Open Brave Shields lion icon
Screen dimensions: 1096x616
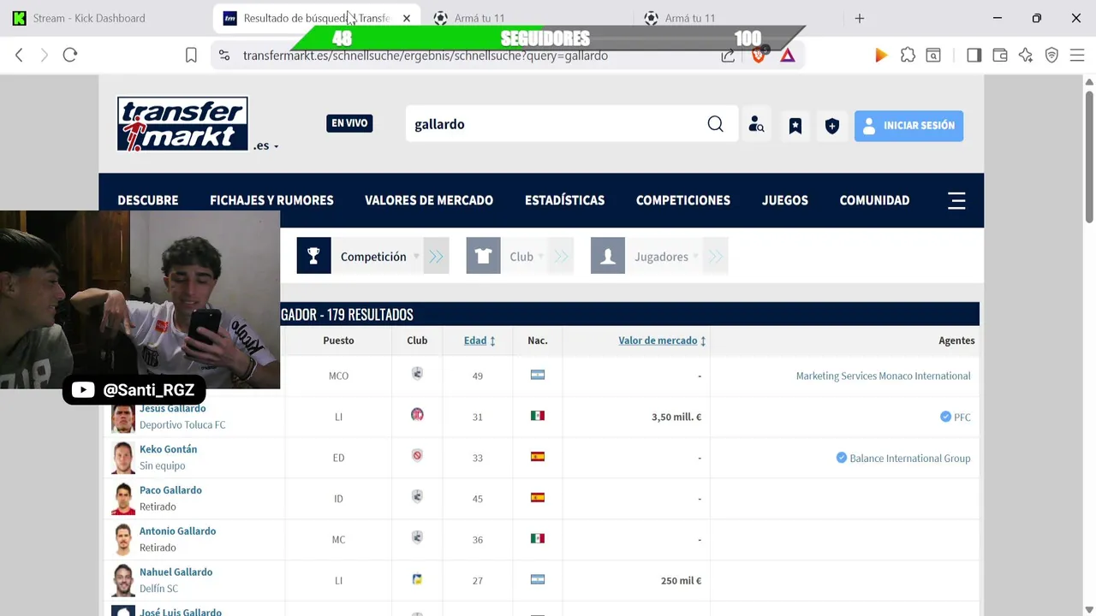[x=758, y=56]
